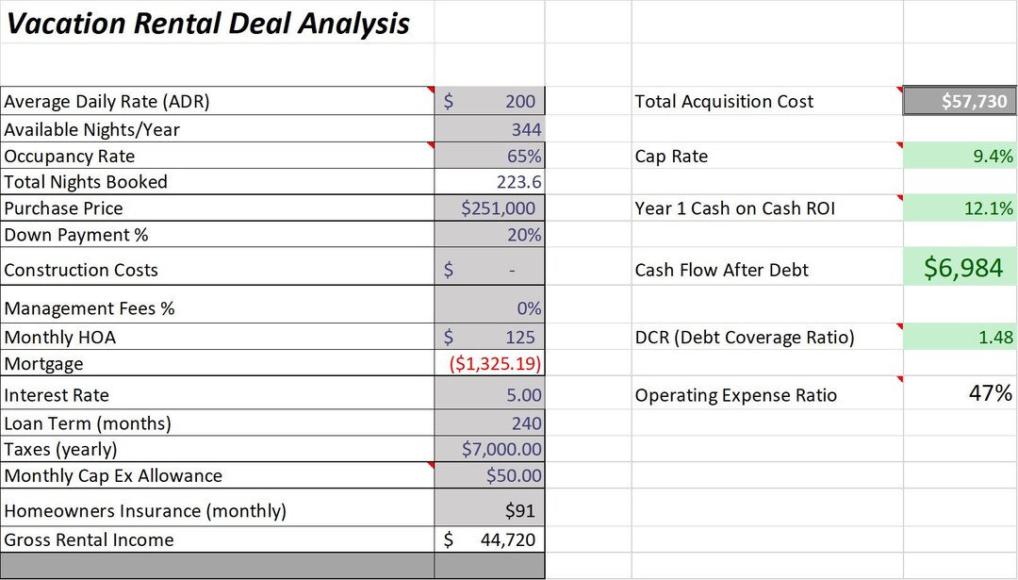The height and width of the screenshot is (580, 1018).
Task: Click the red Mortgage payment cell
Action: click(x=489, y=363)
